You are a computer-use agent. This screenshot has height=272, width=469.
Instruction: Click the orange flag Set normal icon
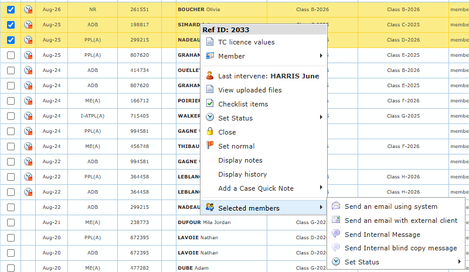210,146
